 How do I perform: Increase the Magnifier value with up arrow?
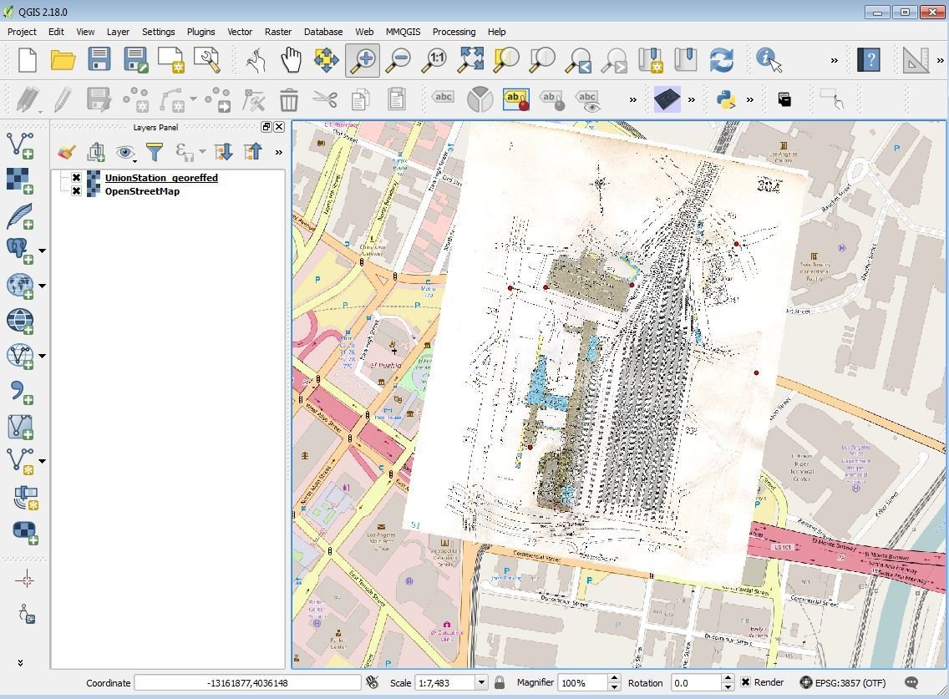point(615,678)
